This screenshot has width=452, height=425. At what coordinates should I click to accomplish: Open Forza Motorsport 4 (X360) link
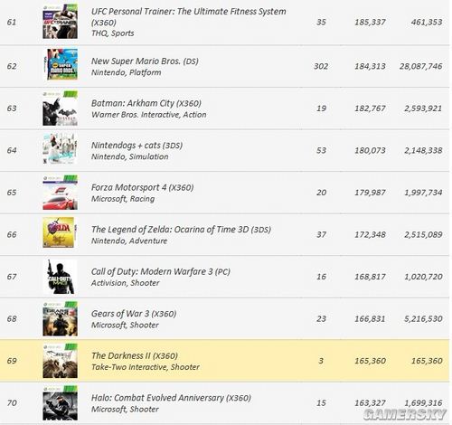[x=142, y=187]
